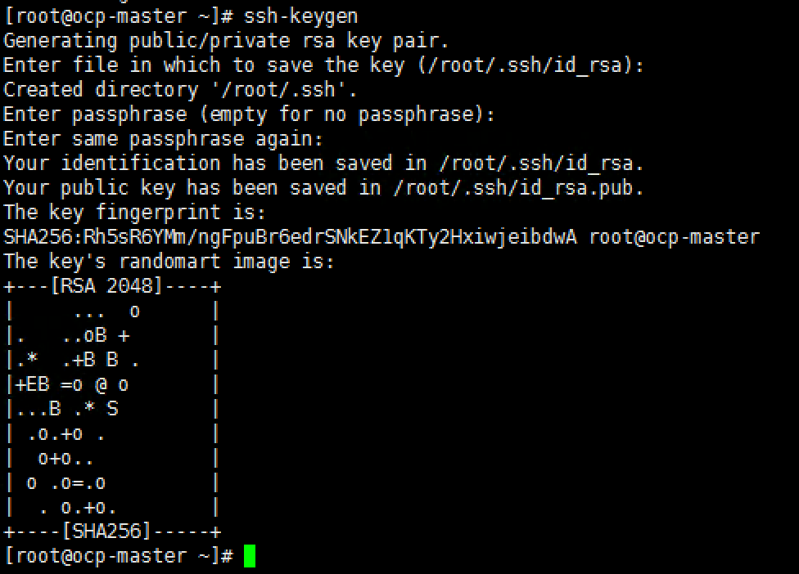Click the first root@ocp-master prompt at top
799x574 pixels.
[x=119, y=17]
